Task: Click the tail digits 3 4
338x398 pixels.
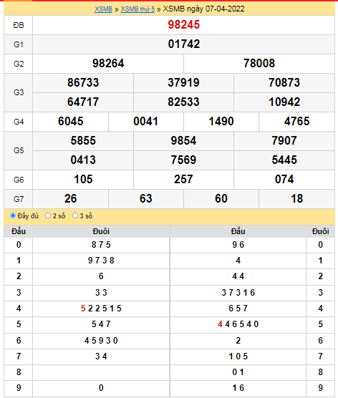Action: 101,356
